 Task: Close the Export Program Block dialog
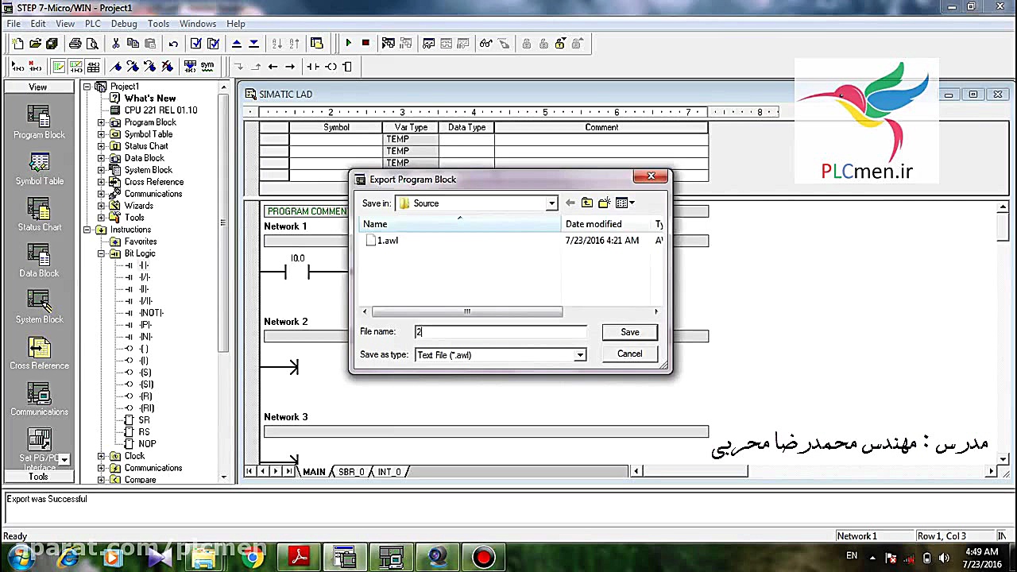651,176
